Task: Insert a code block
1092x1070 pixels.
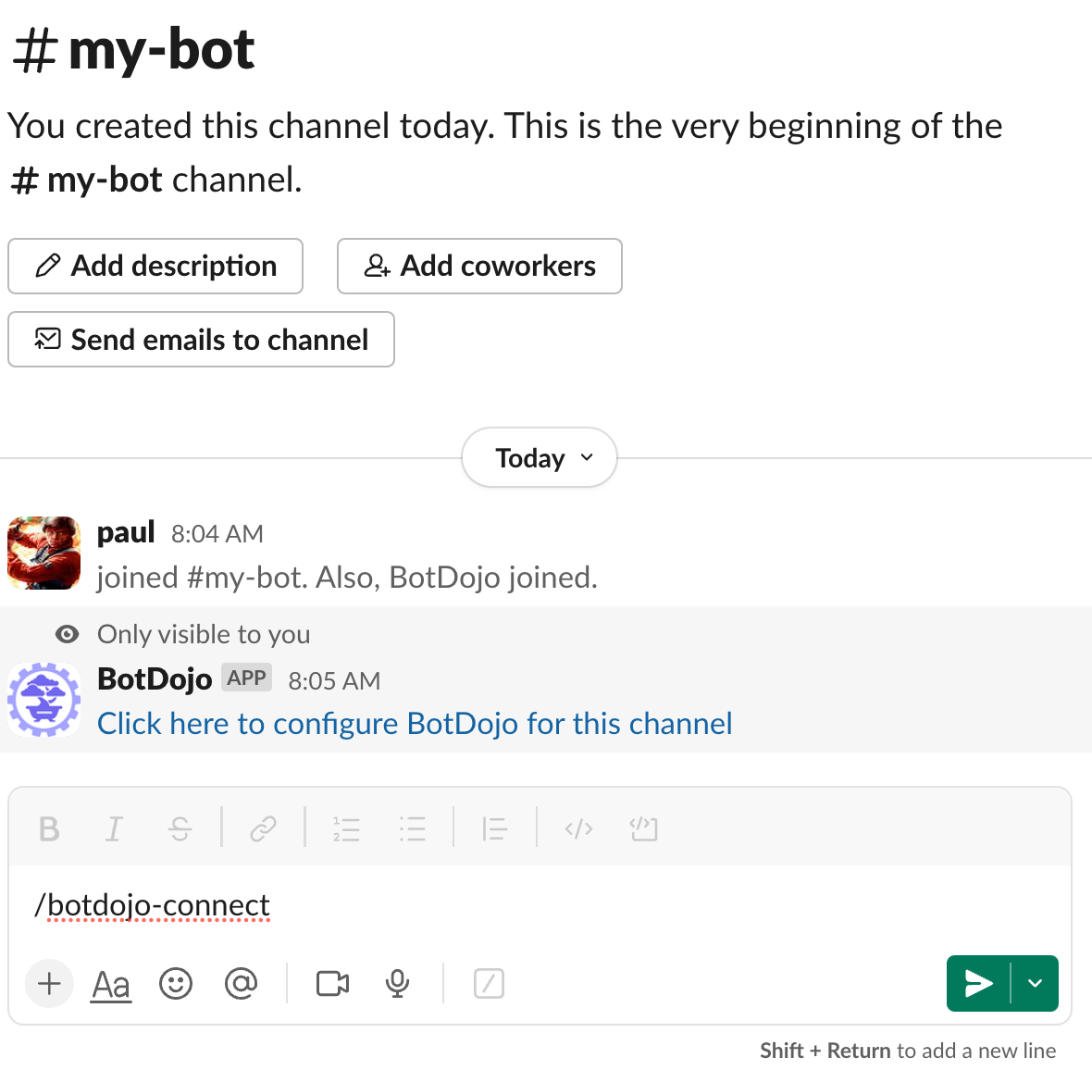Action: [x=644, y=829]
